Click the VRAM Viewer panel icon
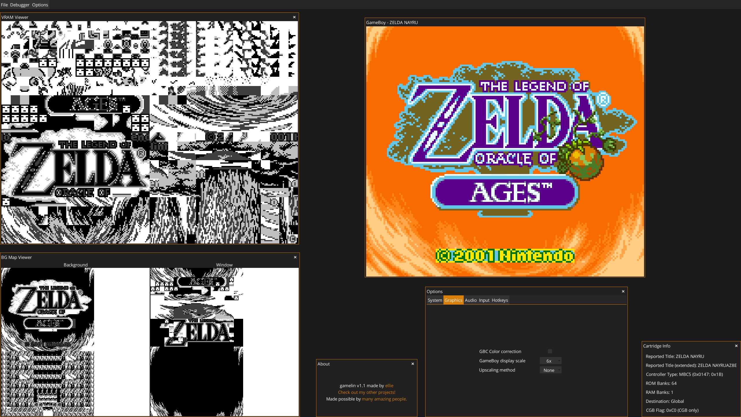Image resolution: width=741 pixels, height=417 pixels. pos(294,17)
